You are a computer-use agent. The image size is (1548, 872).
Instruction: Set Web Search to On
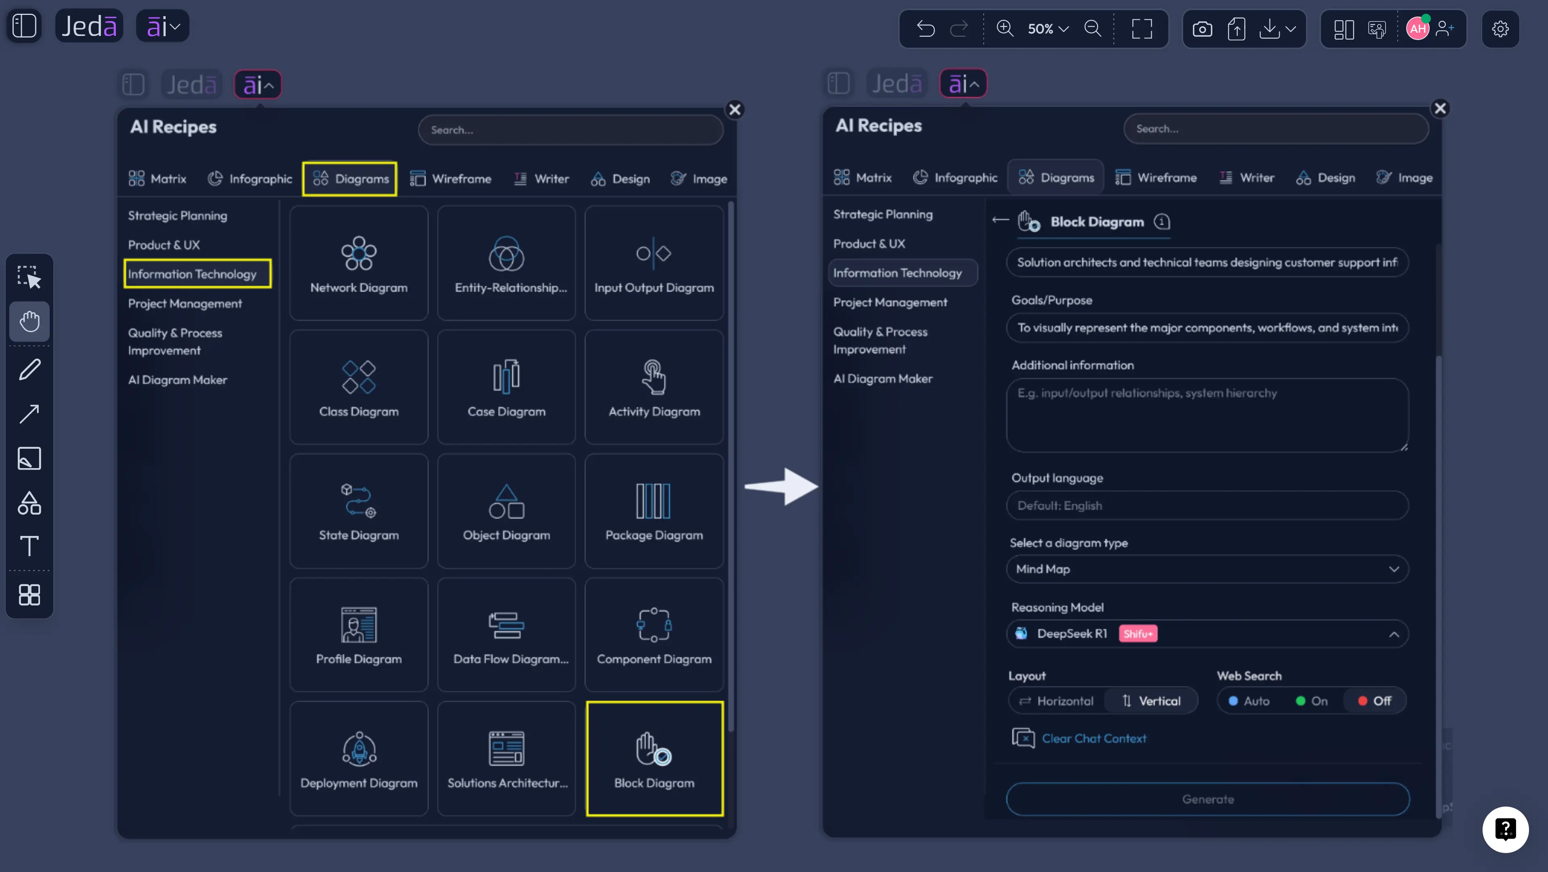pyautogui.click(x=1311, y=701)
